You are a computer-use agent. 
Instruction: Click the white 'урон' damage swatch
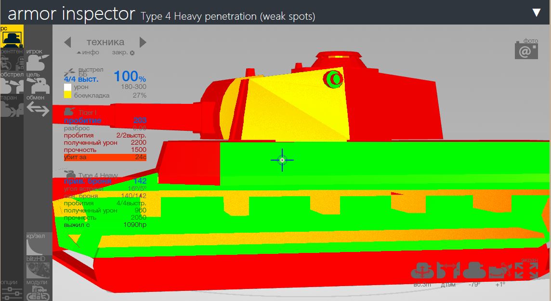[x=67, y=87]
